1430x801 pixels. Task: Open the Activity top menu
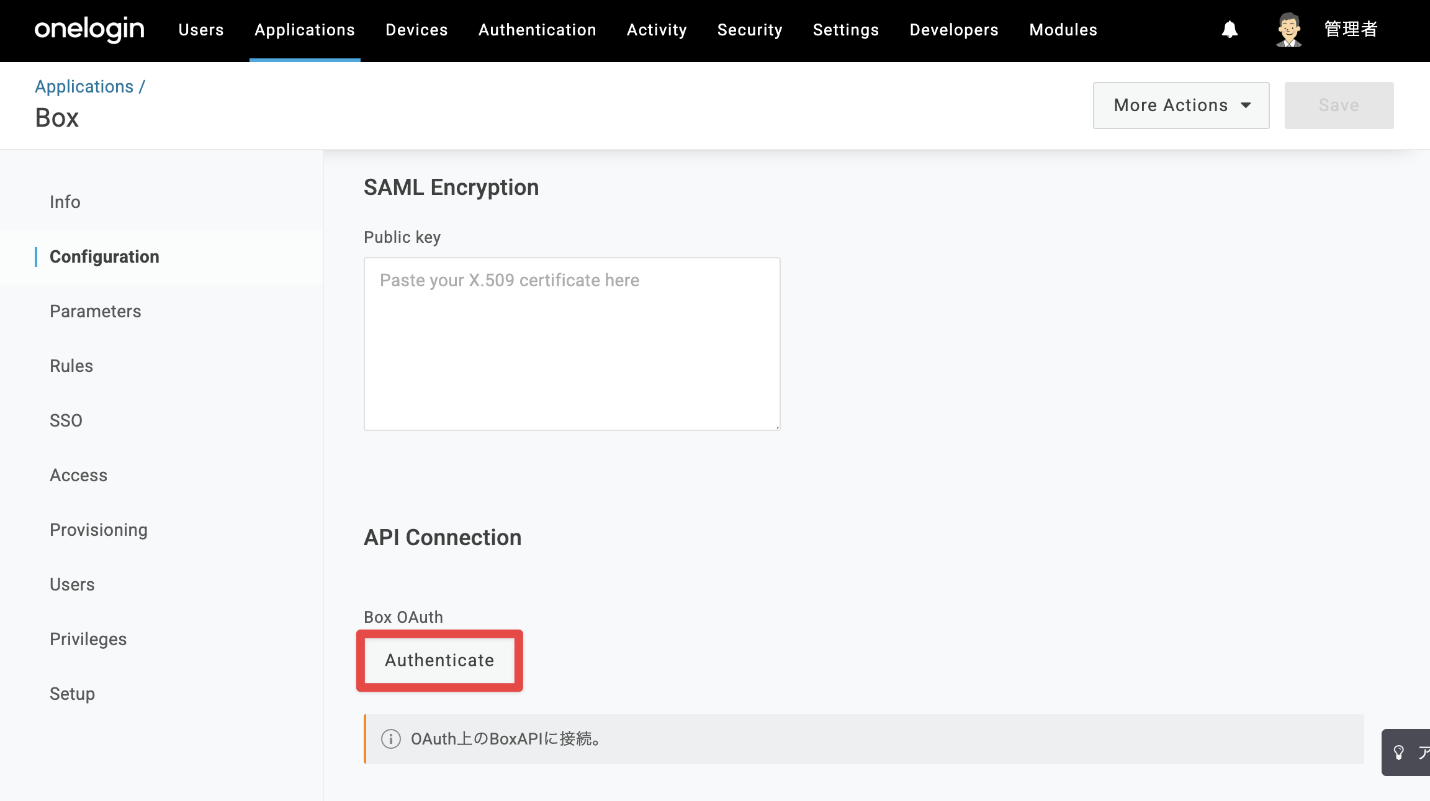click(657, 30)
